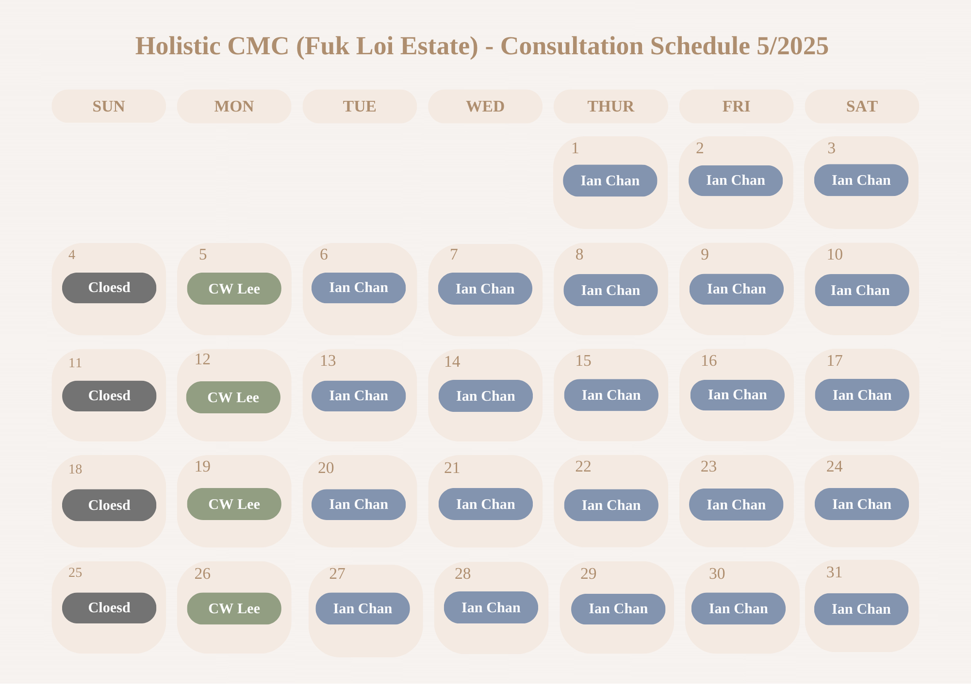Open Ian Chan slot on day 28
971x684 pixels.
[491, 608]
